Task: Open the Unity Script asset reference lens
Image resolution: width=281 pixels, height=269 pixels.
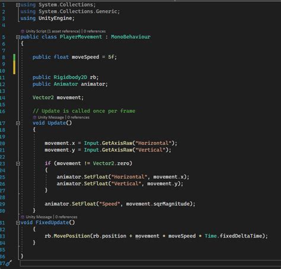Action: (x=53, y=31)
